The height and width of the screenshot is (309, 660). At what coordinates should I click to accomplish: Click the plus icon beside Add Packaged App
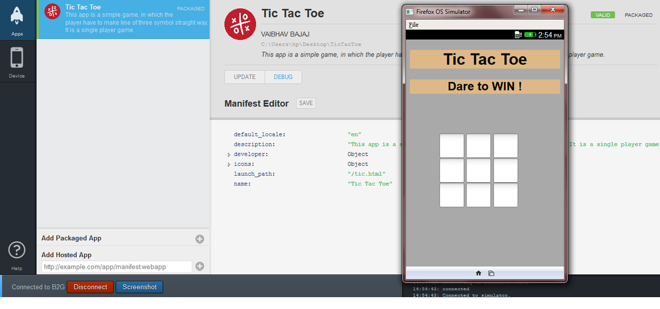click(200, 239)
